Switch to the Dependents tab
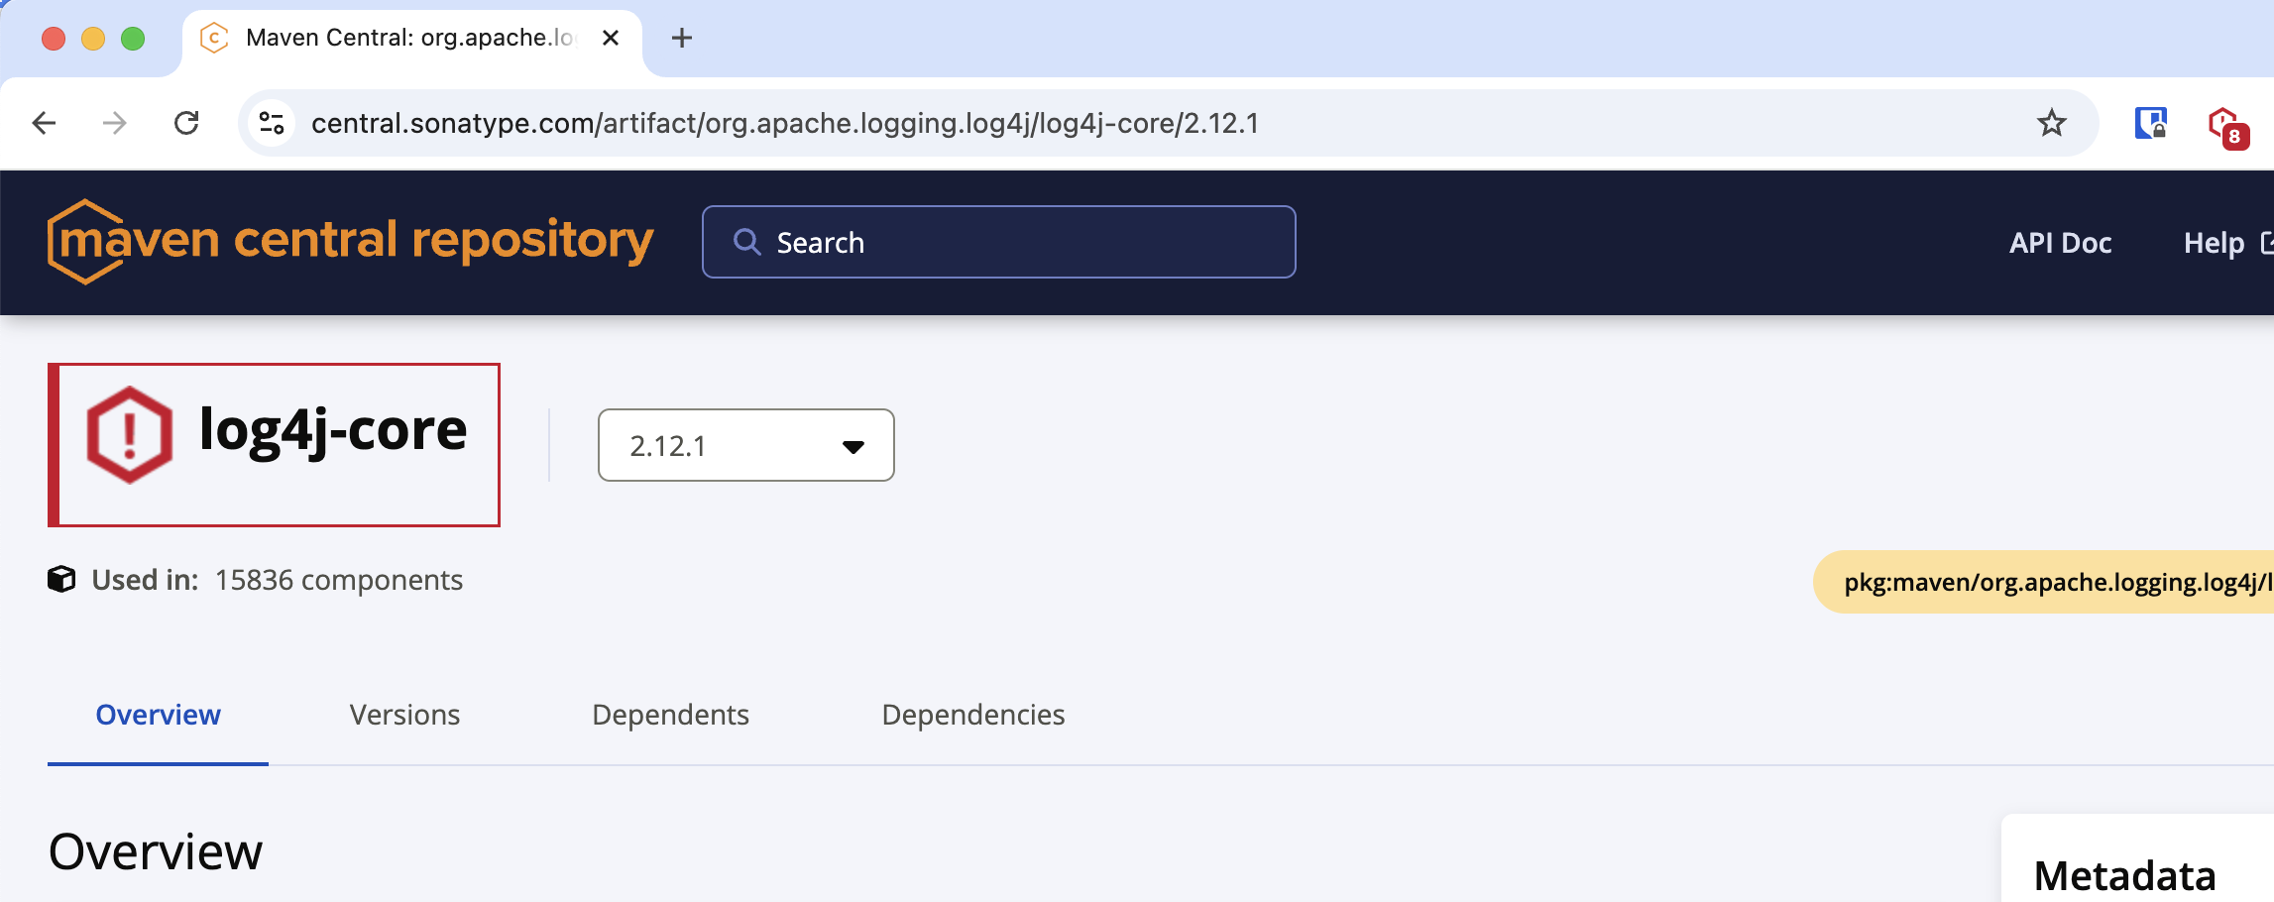 click(x=670, y=715)
